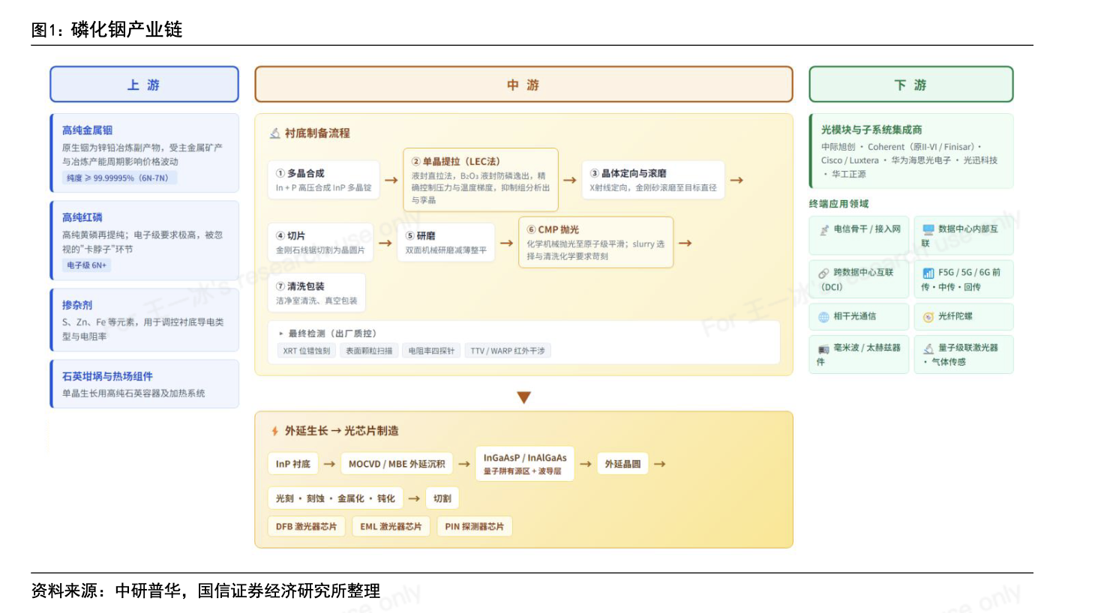Click the text 洁净室清洗、真空包装
Viewport: 1098px width, 613px height.
point(316,301)
